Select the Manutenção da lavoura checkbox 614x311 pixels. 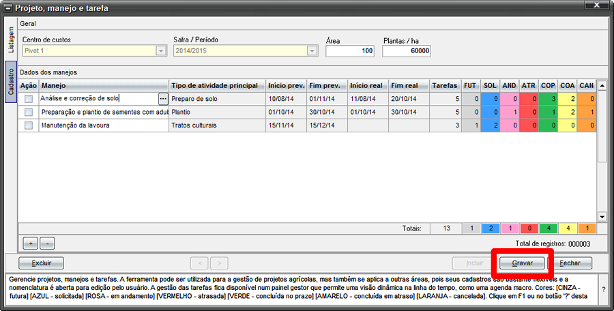tap(28, 125)
